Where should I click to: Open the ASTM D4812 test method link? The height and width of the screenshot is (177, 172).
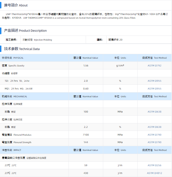154,173
